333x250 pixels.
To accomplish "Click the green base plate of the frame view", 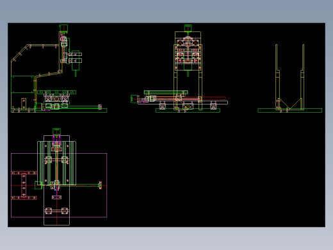I will click(x=289, y=110).
